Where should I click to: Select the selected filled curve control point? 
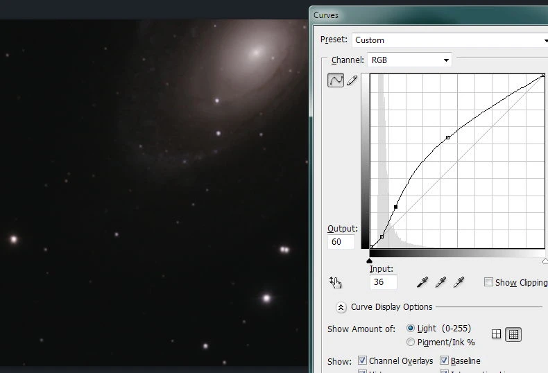pos(396,207)
